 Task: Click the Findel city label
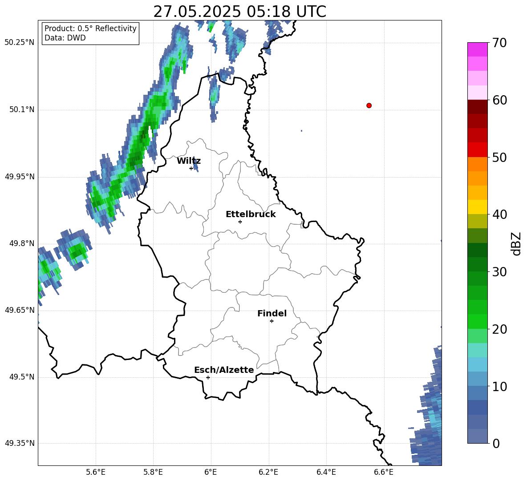tap(272, 313)
